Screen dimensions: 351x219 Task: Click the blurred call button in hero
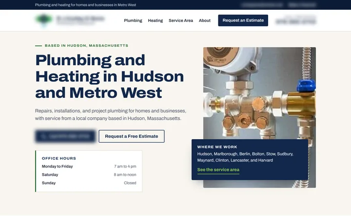[65, 136]
